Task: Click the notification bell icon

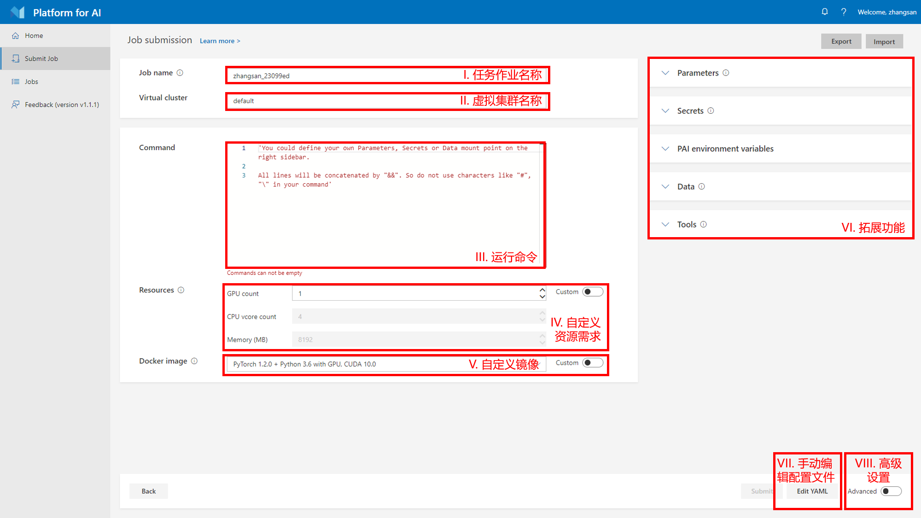Action: [x=824, y=12]
